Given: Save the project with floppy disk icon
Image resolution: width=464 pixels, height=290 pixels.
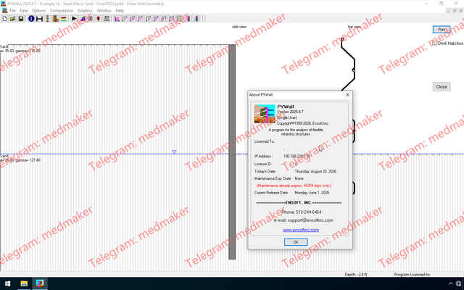Looking at the screenshot, I should (21, 19).
